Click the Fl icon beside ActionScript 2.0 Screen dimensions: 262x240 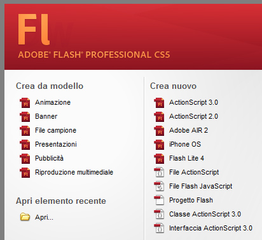pyautogui.click(x=159, y=117)
